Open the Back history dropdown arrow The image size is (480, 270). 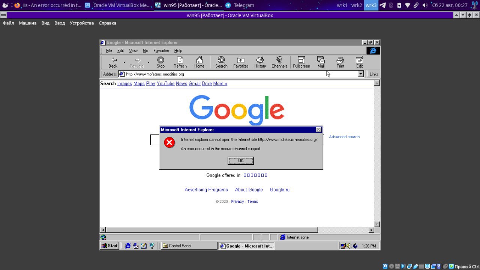click(x=124, y=62)
